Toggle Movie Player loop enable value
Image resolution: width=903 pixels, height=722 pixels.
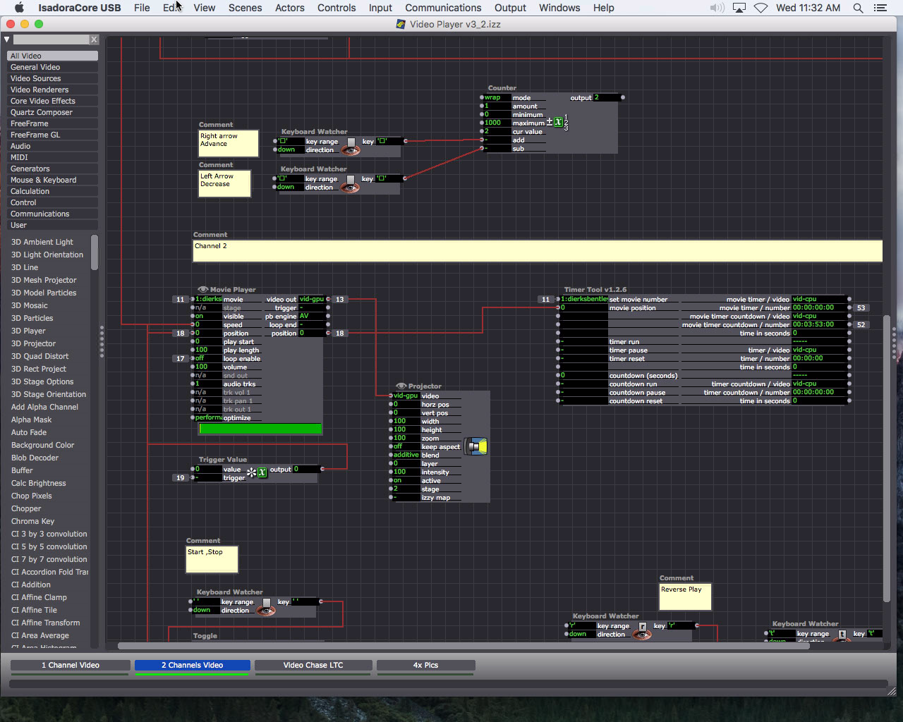(207, 358)
